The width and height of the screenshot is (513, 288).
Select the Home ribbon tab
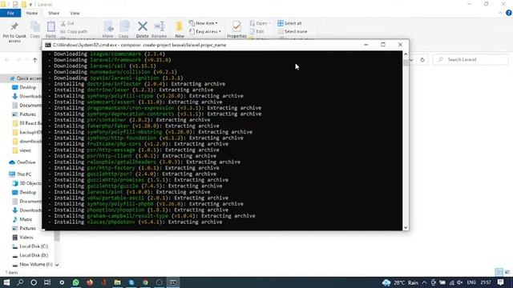(x=32, y=13)
